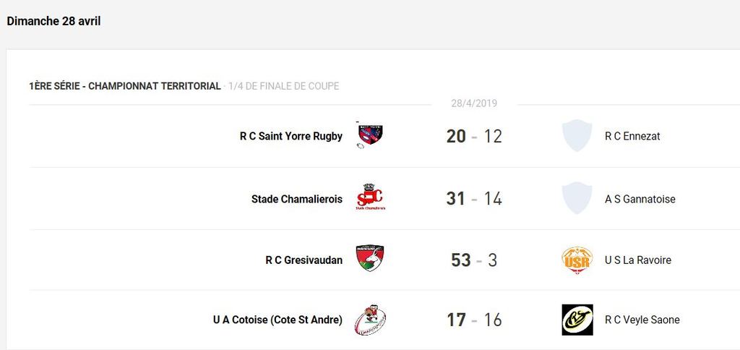Open the R C Saint Yorre Rugby team
Screen dimensions: 740x350
click(x=291, y=136)
